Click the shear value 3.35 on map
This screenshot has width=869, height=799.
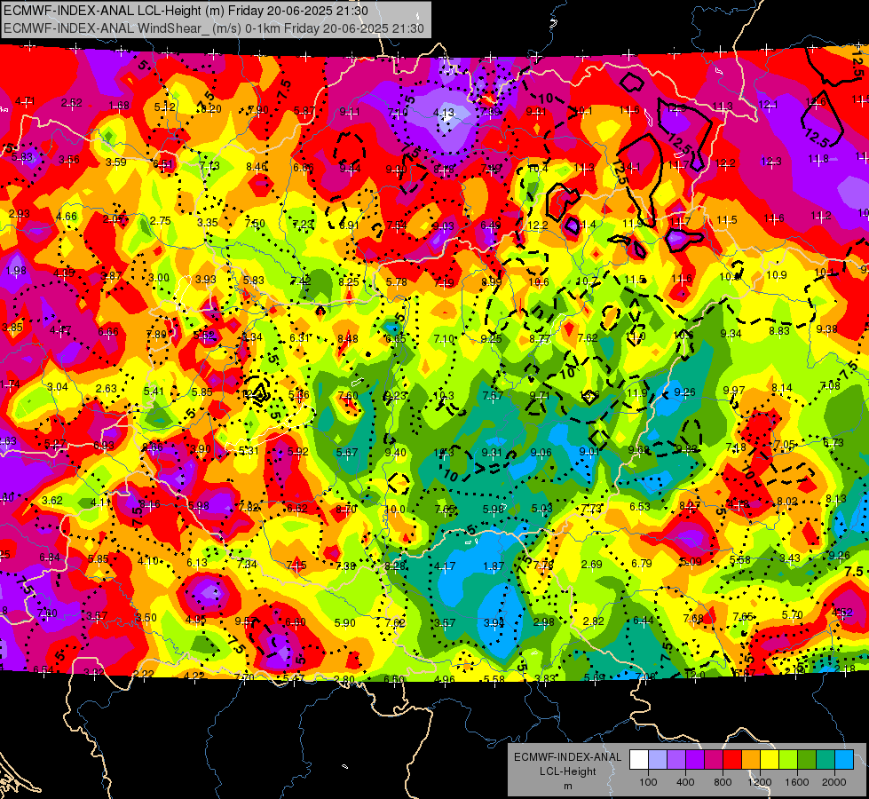click(208, 222)
